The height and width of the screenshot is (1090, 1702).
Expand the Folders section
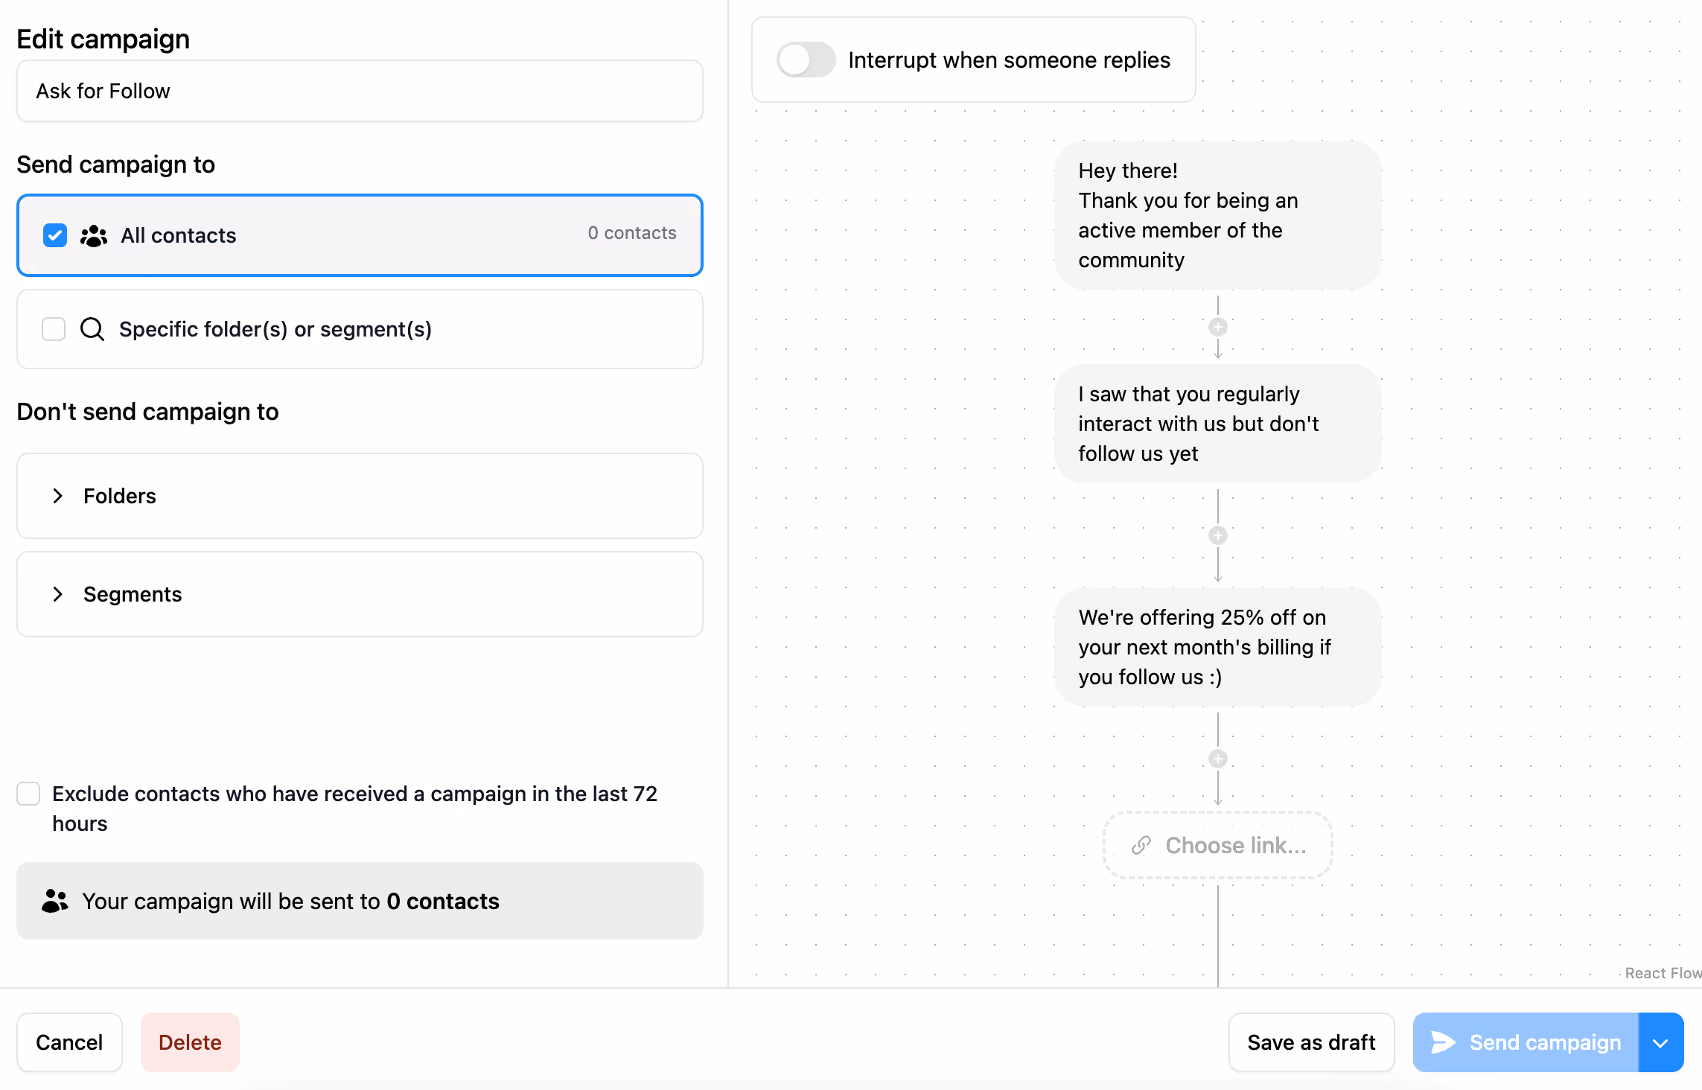tap(58, 496)
